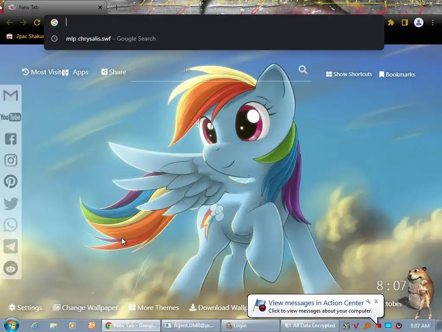This screenshot has height=332, width=442.
Task: Click the 8 : 07 clock widget
Action: point(391,286)
